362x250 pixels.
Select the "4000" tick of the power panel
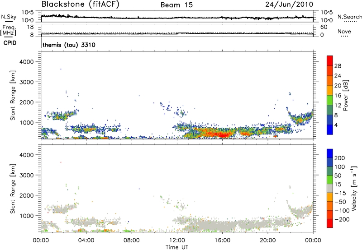click(x=27, y=61)
